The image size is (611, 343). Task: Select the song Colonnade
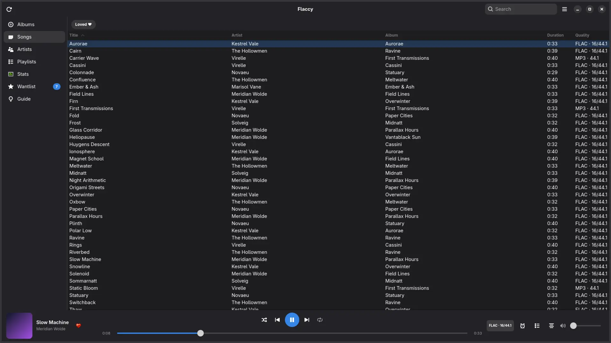pyautogui.click(x=338, y=72)
